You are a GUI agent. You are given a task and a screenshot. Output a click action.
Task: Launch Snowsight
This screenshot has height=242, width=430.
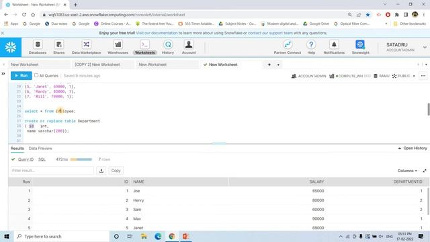(360, 47)
